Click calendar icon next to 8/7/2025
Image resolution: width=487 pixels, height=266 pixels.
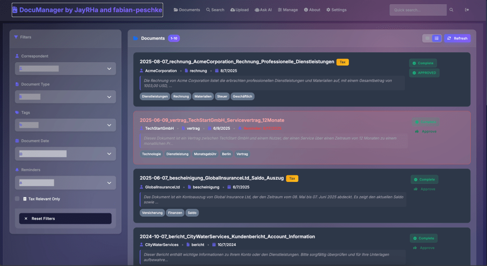(216, 71)
